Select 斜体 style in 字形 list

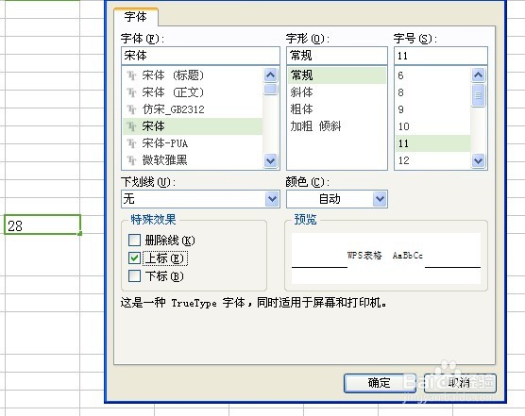[x=337, y=92]
